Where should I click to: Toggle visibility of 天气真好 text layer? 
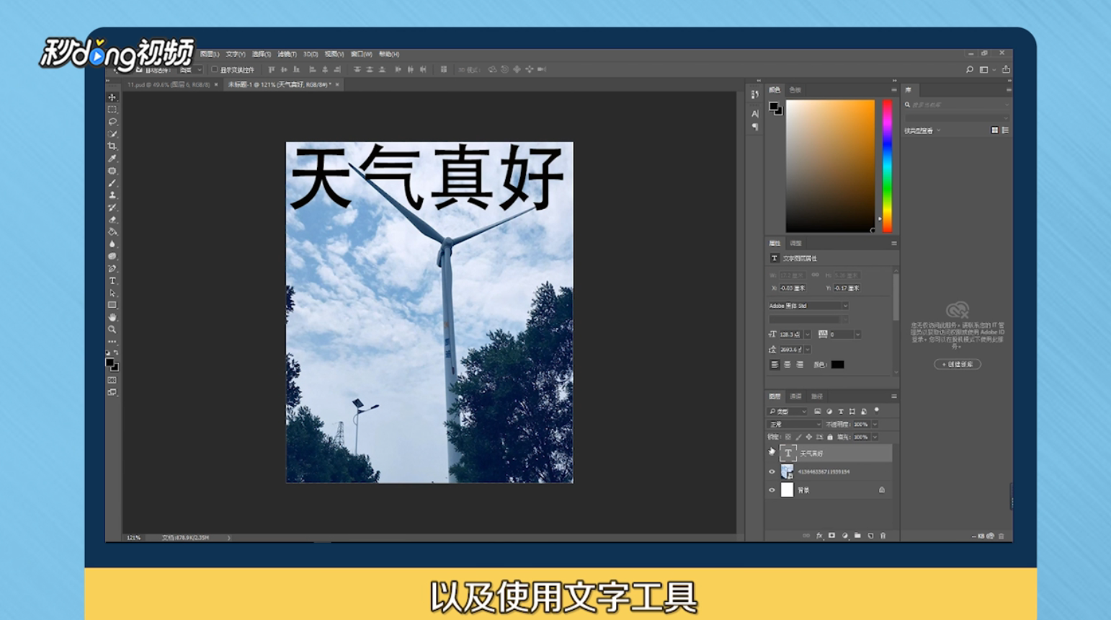[x=772, y=453]
